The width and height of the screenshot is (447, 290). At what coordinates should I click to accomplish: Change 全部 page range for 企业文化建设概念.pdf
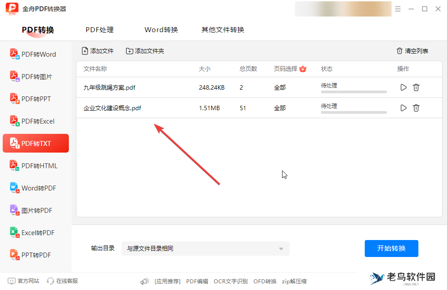tap(280, 108)
